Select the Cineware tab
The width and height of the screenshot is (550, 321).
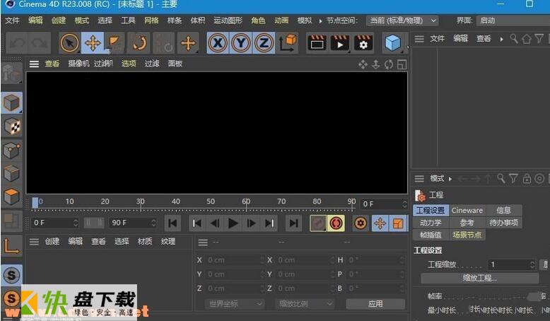(467, 211)
